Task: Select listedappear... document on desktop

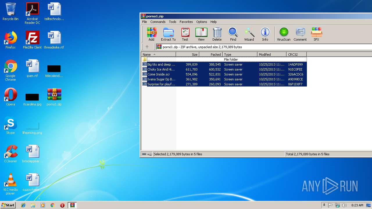Action: pos(32,154)
